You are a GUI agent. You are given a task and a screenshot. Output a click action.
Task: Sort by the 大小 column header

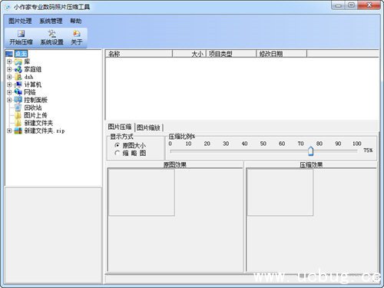189,54
